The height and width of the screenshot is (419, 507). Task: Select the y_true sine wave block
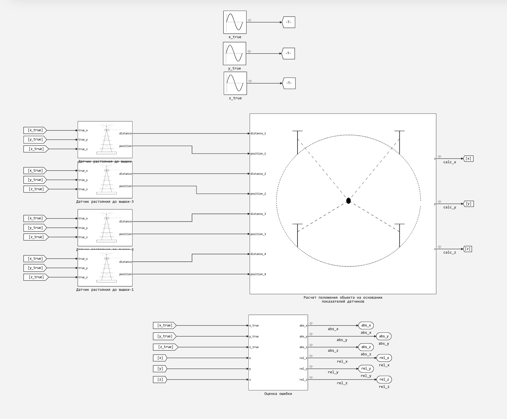click(x=234, y=54)
